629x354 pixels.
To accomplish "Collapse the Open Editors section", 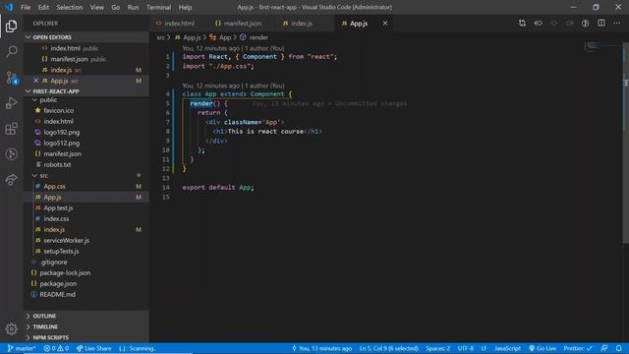I will (86, 37).
